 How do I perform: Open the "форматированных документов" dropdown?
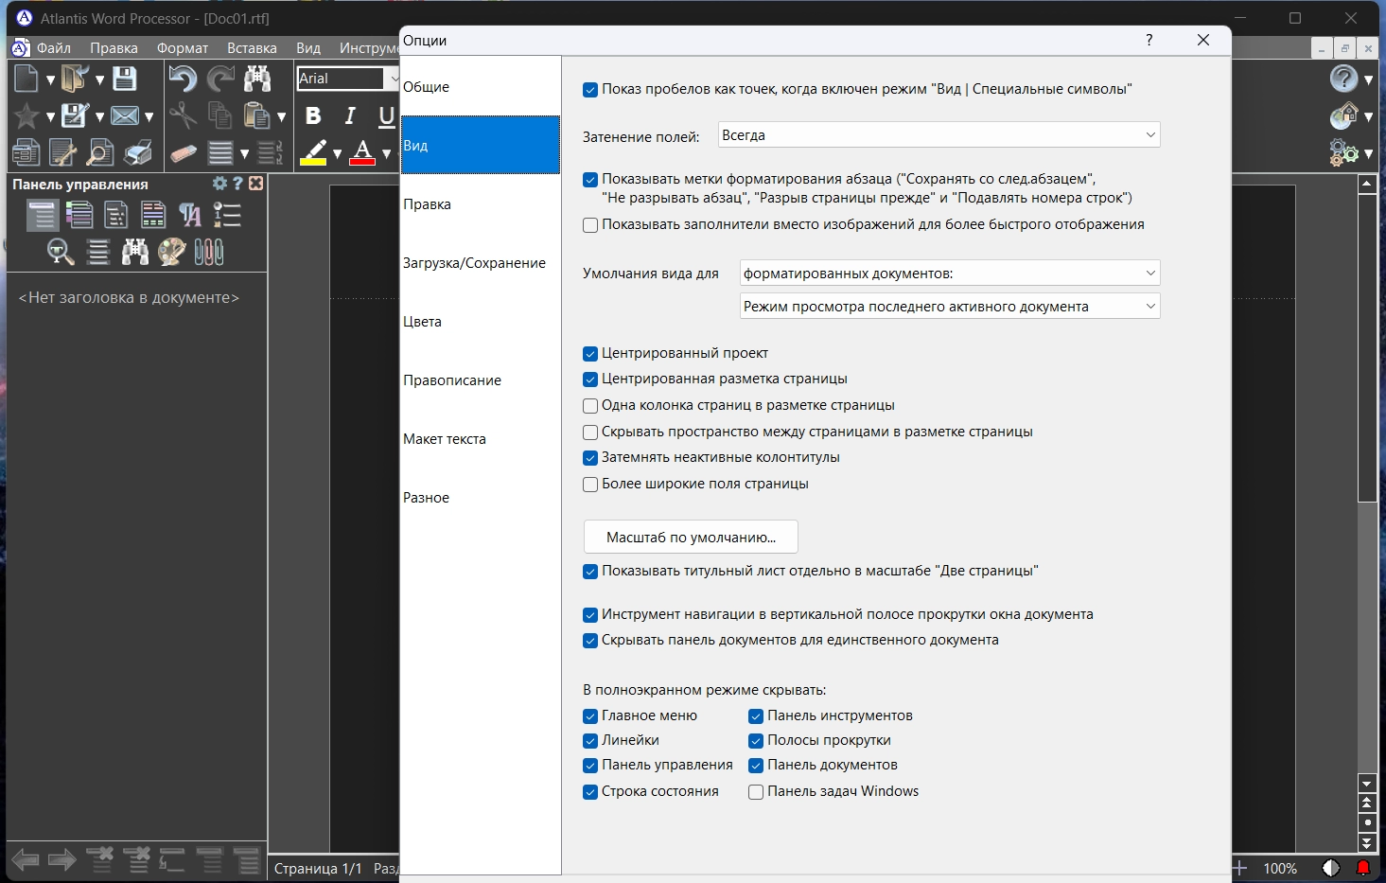[x=950, y=274]
